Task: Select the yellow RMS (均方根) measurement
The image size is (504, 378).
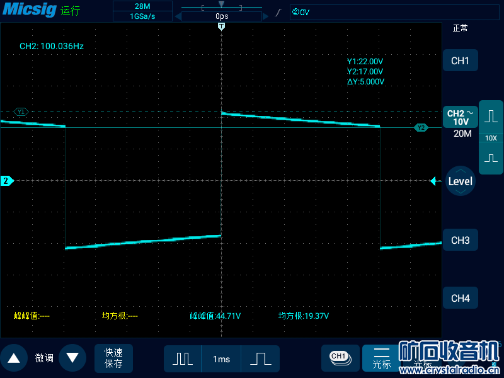Action: pyautogui.click(x=120, y=316)
